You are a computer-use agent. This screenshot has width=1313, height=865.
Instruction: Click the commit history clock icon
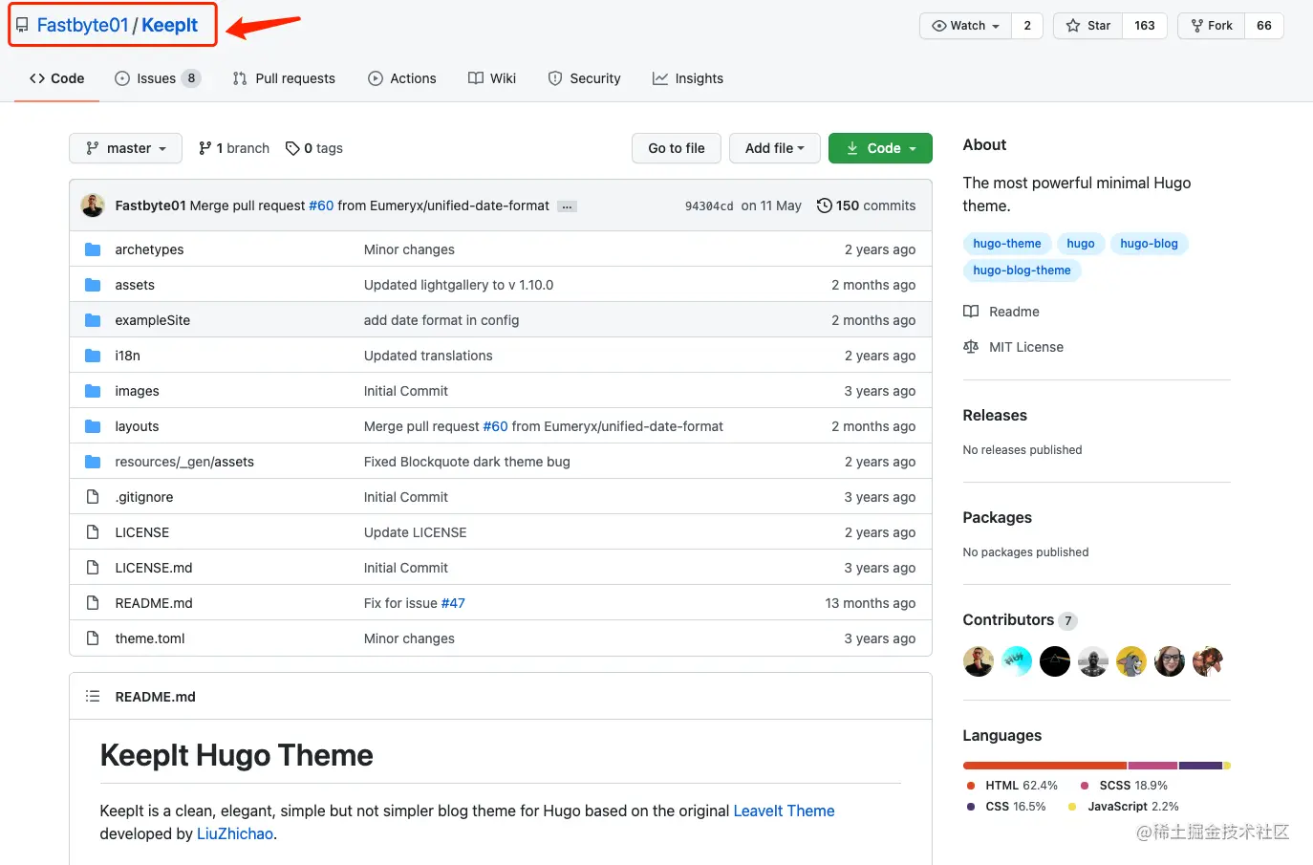click(824, 205)
